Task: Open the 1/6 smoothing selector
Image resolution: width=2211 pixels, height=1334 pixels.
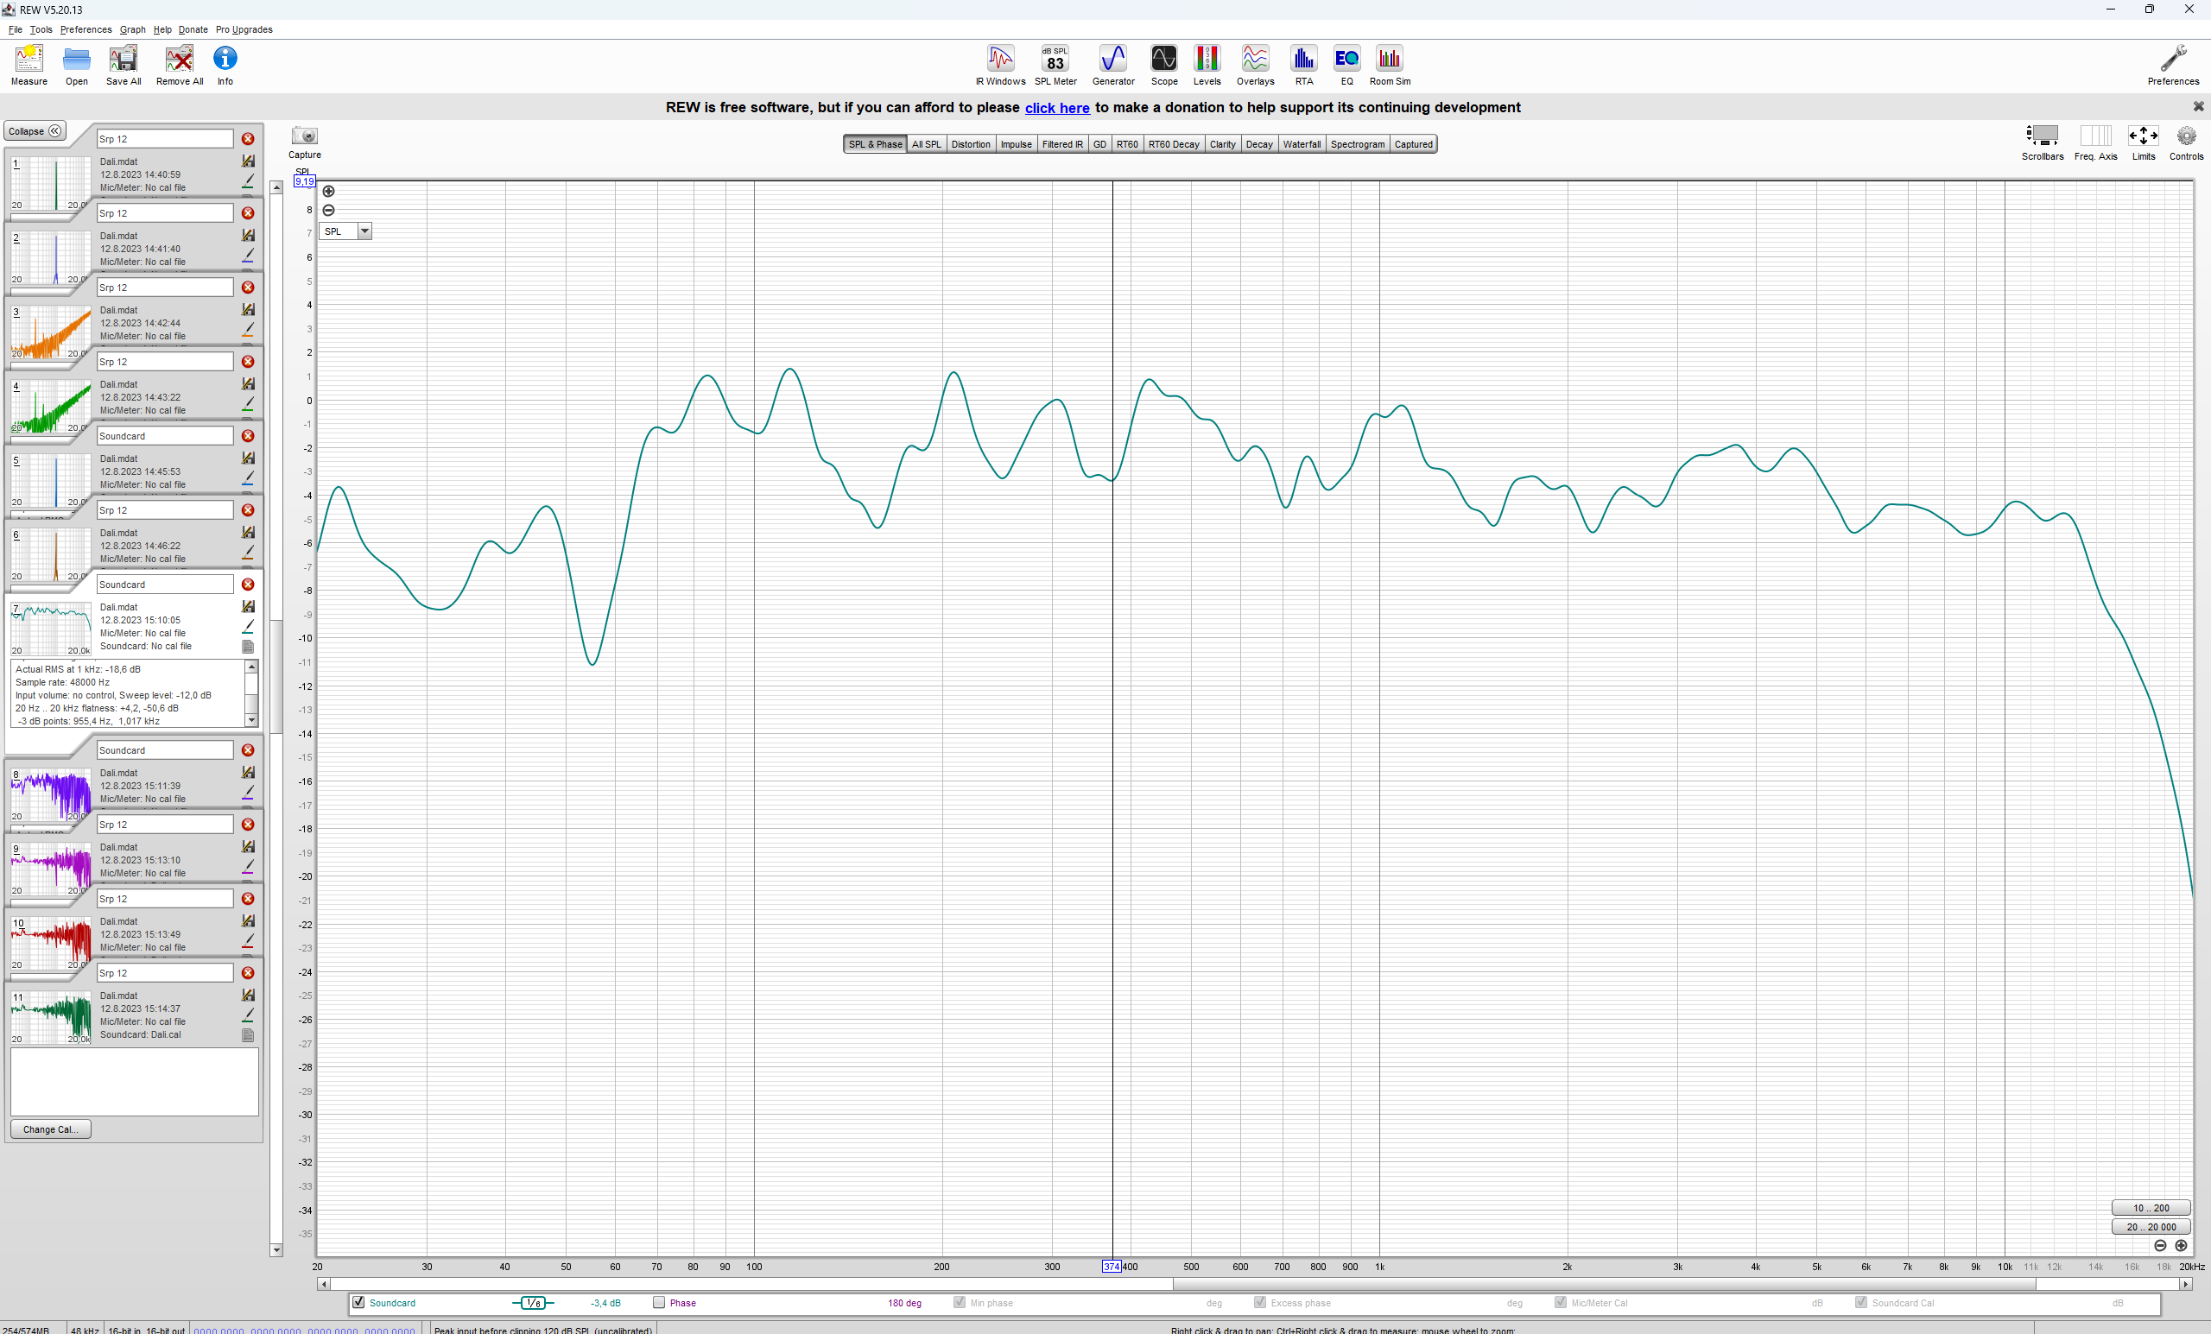Action: click(x=533, y=1303)
